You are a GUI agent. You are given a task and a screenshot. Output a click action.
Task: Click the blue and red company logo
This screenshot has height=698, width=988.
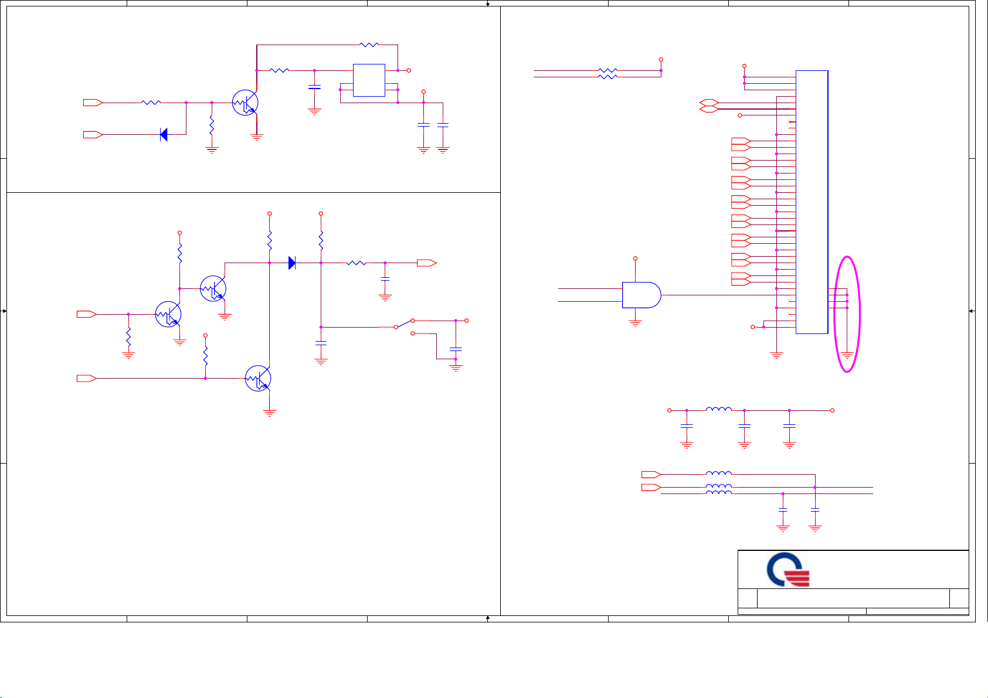click(x=789, y=570)
